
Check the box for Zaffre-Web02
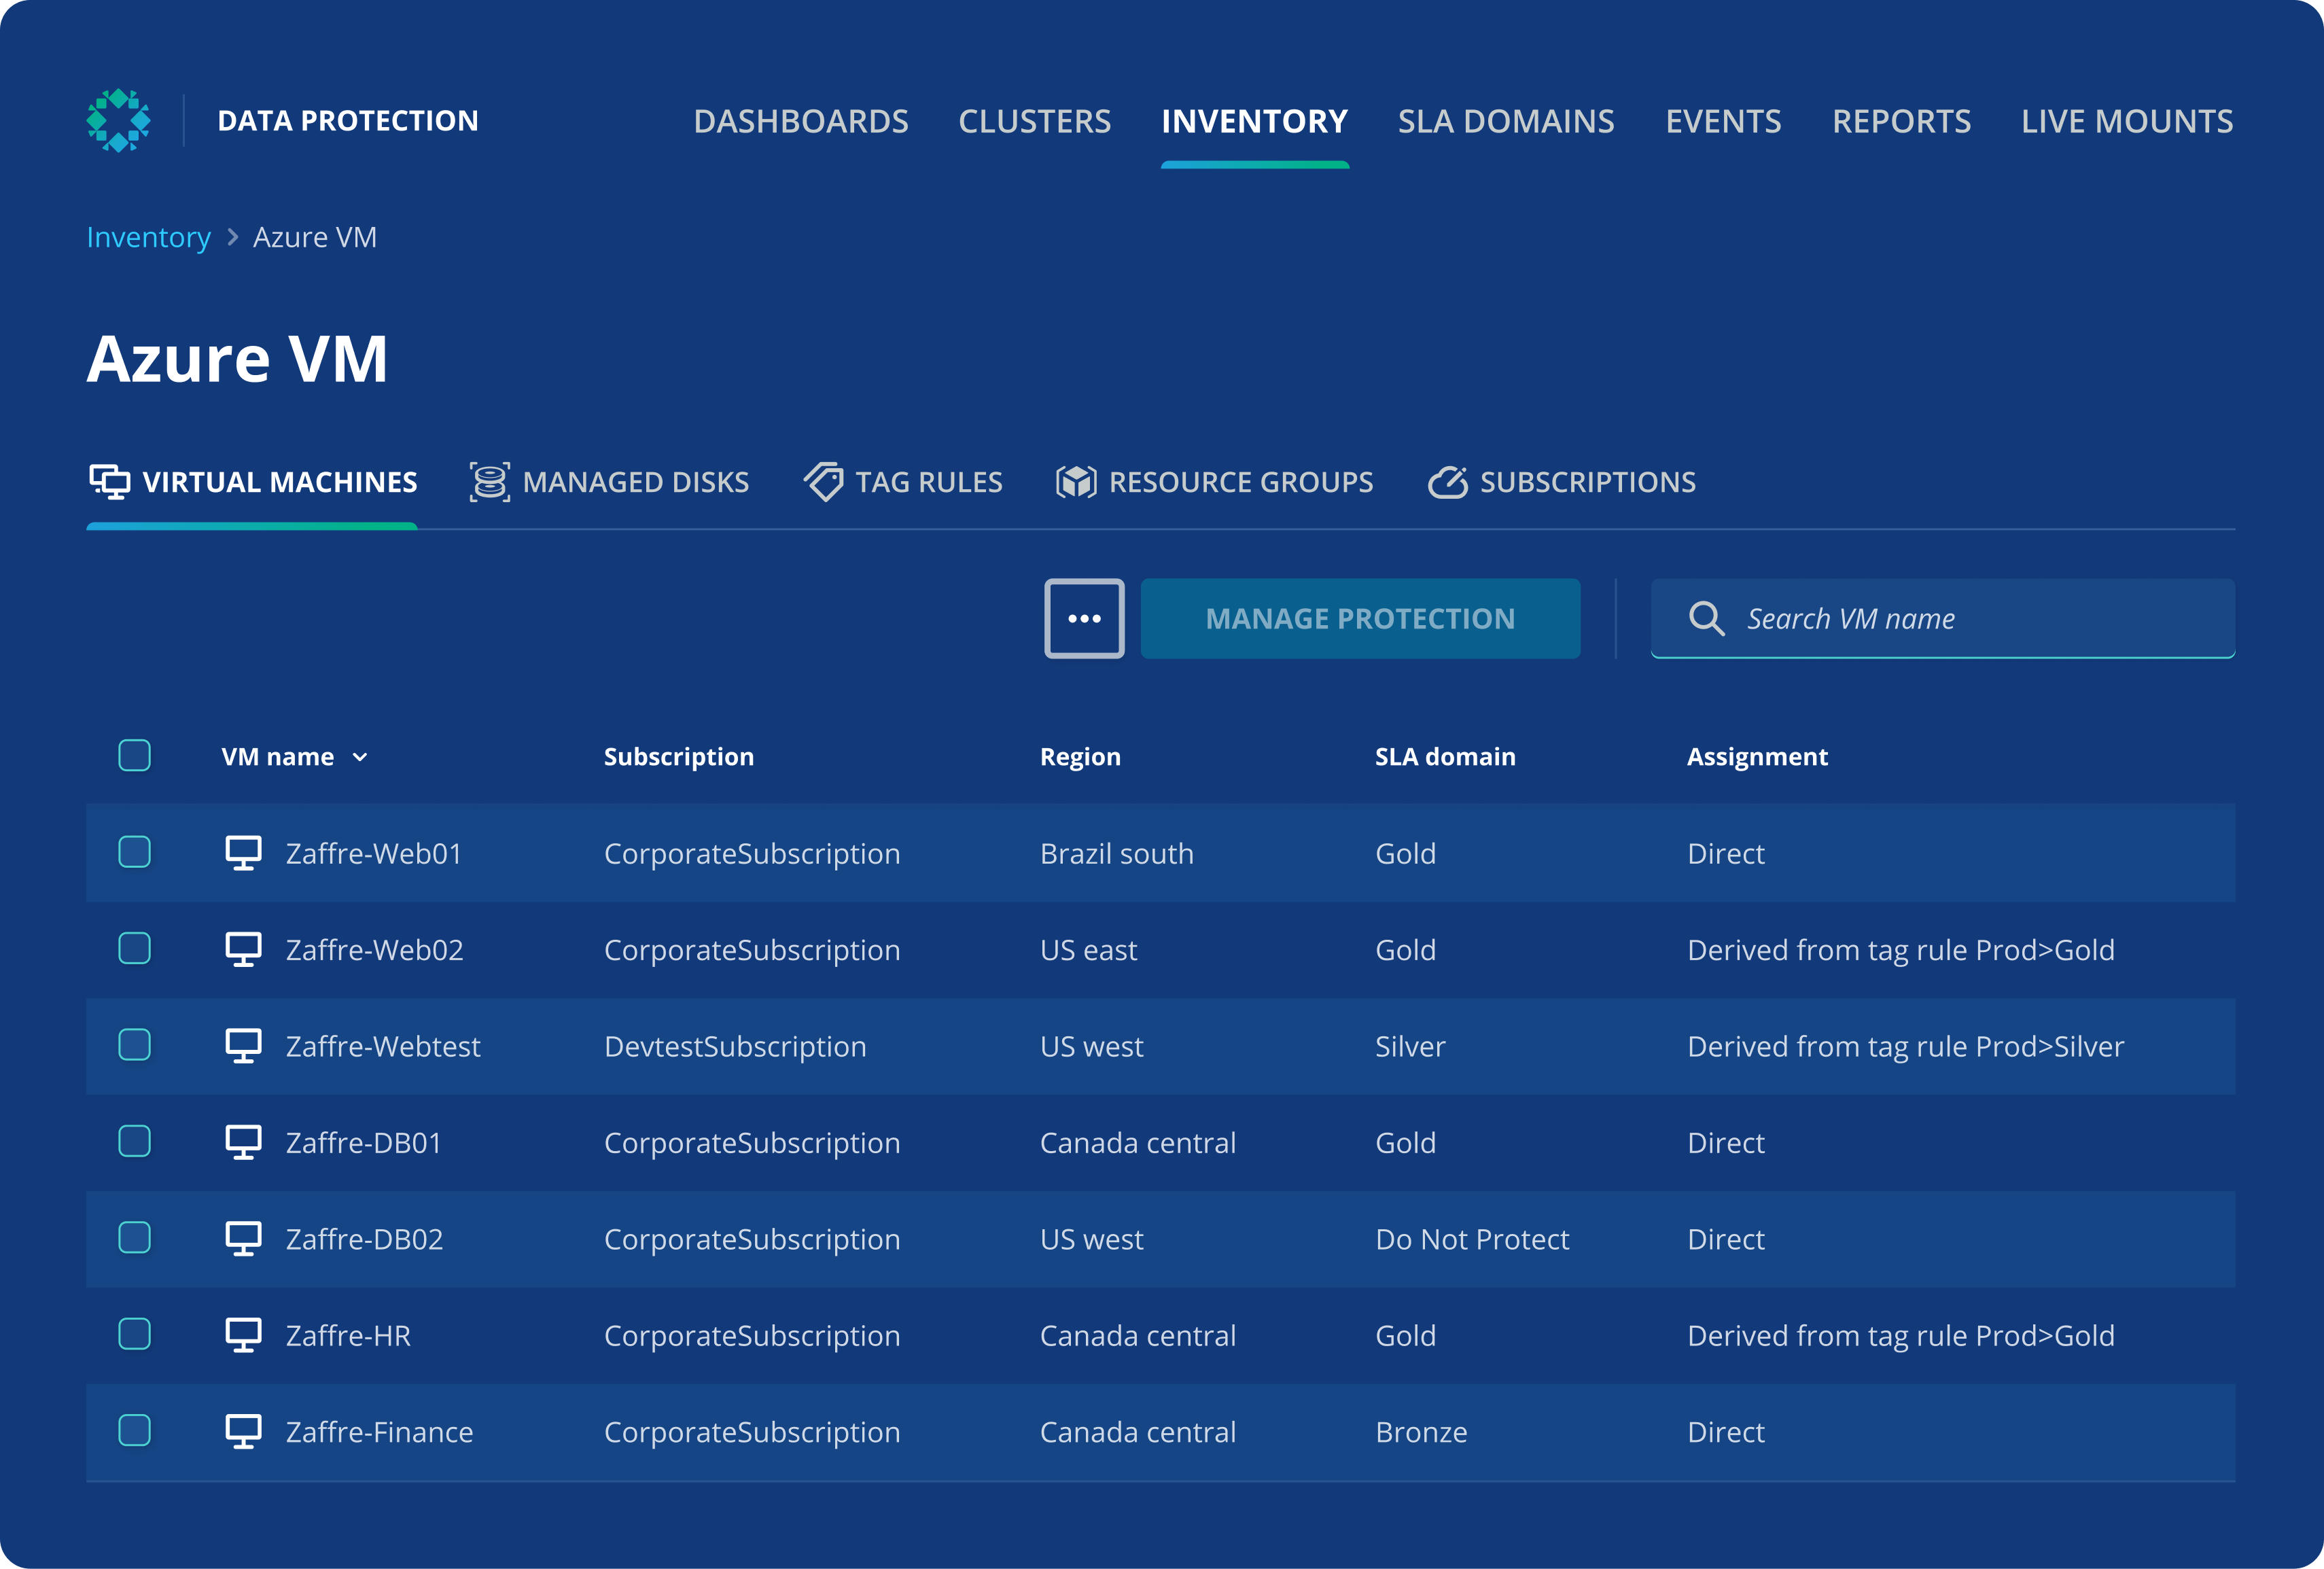click(134, 948)
